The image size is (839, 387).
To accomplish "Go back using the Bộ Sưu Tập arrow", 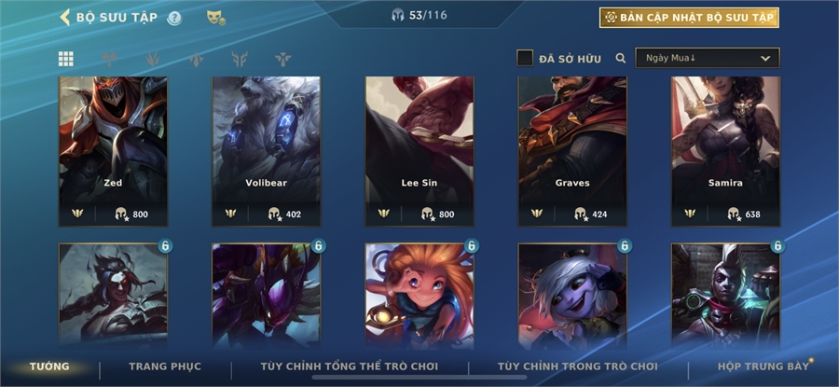I will pos(64,17).
